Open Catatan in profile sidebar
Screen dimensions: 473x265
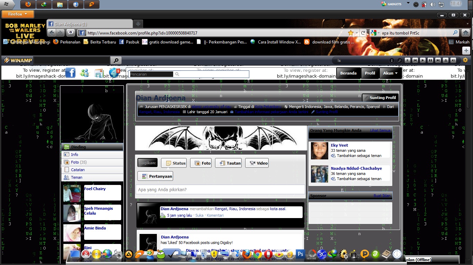coord(92,170)
